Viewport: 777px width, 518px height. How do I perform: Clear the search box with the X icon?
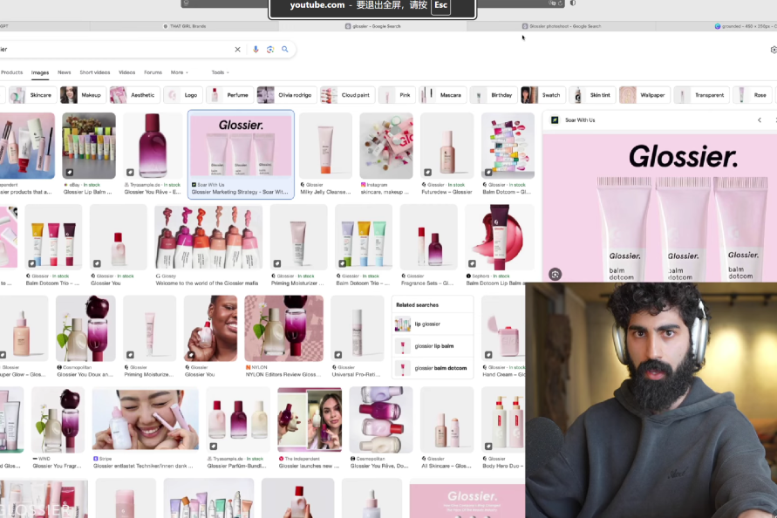pyautogui.click(x=237, y=49)
